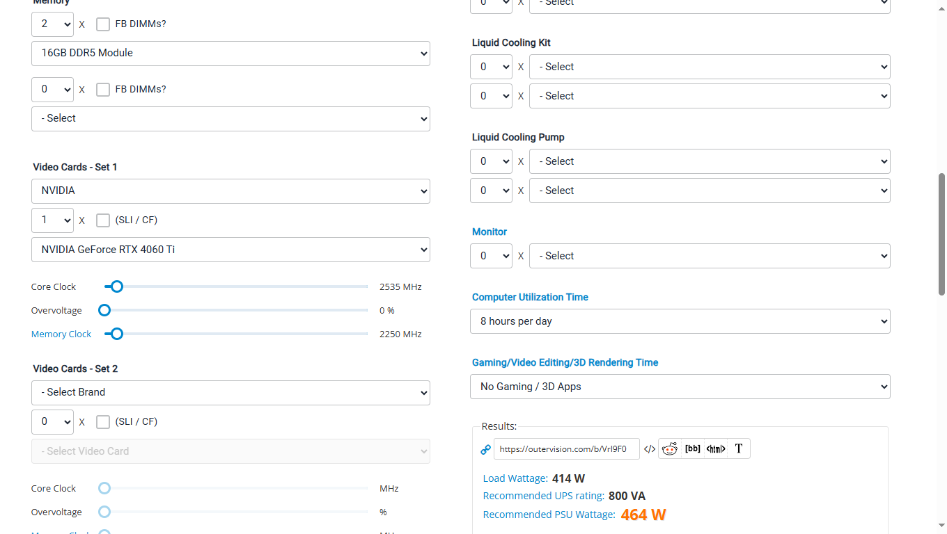Open Set 2 video card quantity dropdown

[52, 422]
